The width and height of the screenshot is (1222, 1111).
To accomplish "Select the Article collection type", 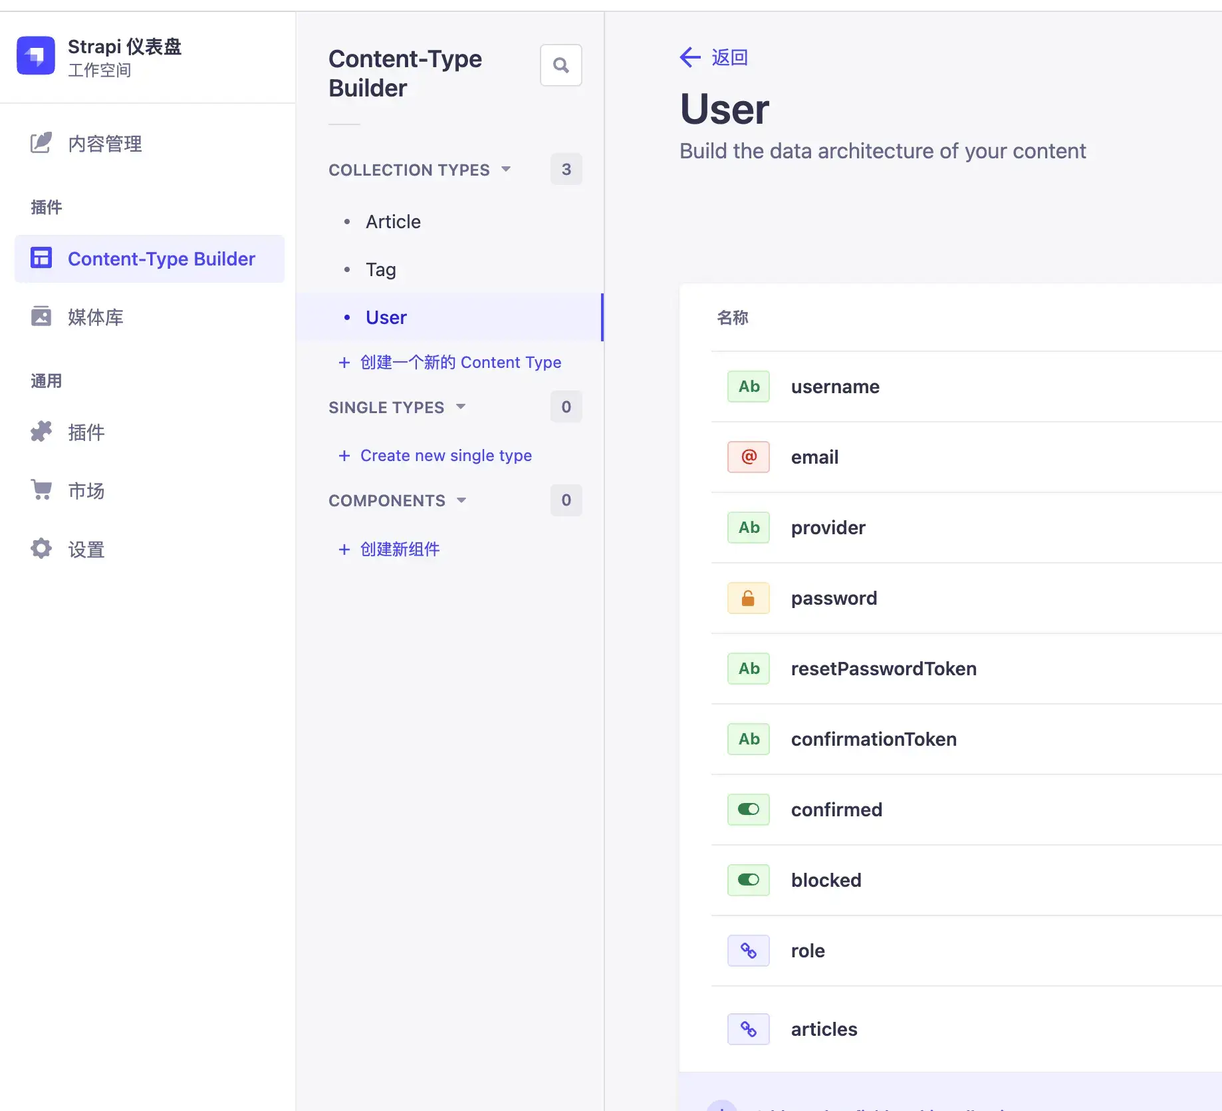I will [393, 222].
